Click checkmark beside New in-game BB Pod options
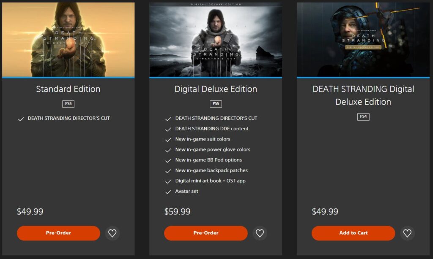Viewport: 433px width, 259px height. [168, 160]
